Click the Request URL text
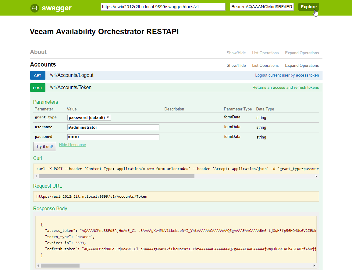Image resolution: width=352 pixels, height=270 pixels. (x=92, y=196)
